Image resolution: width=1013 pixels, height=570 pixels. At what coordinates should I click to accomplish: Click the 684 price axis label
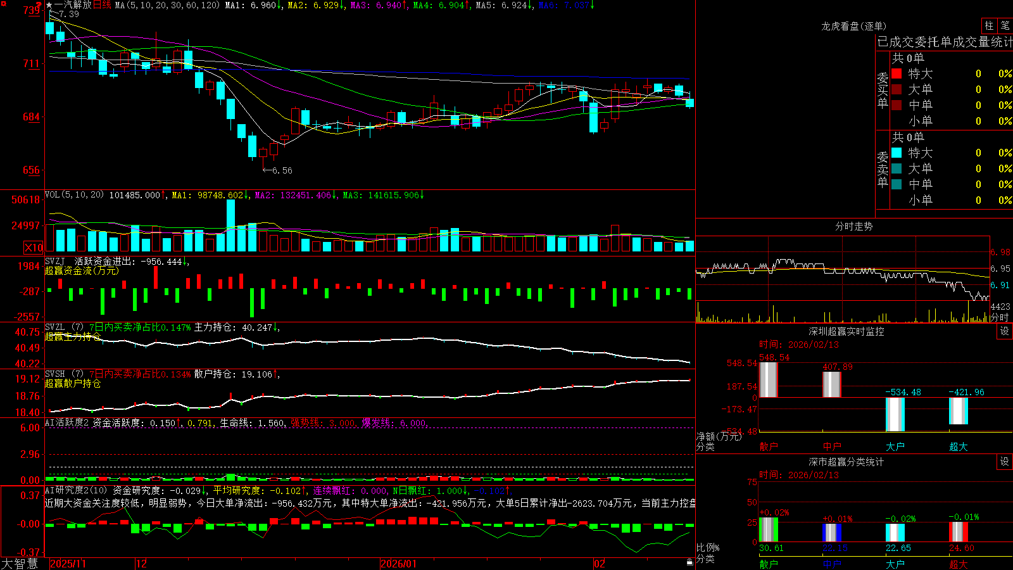click(x=32, y=117)
